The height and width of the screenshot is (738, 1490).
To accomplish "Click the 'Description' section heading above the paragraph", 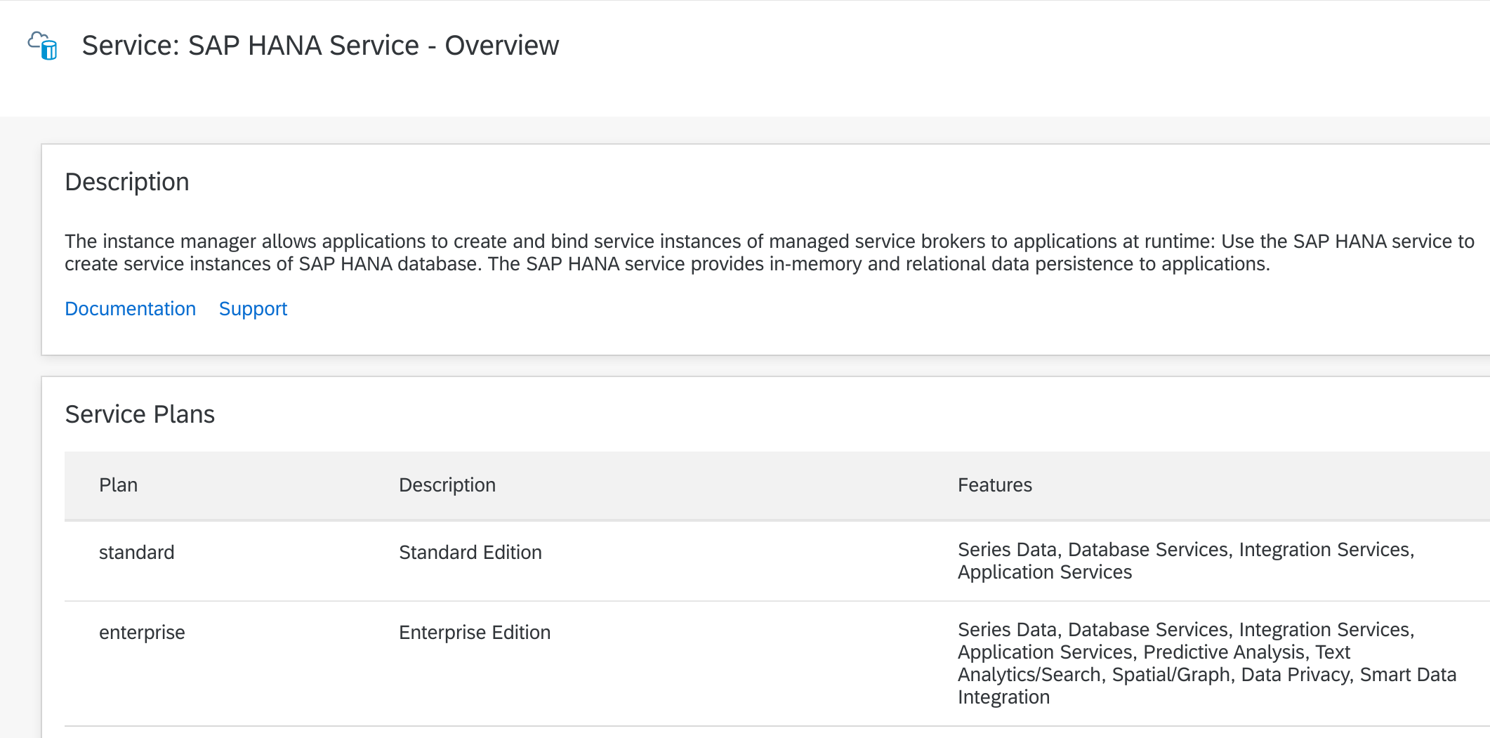I will click(x=127, y=182).
